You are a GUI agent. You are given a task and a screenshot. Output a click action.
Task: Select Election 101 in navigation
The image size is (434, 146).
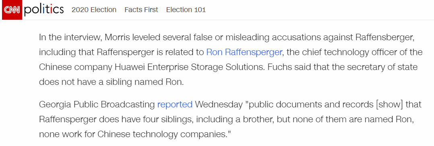point(186,10)
